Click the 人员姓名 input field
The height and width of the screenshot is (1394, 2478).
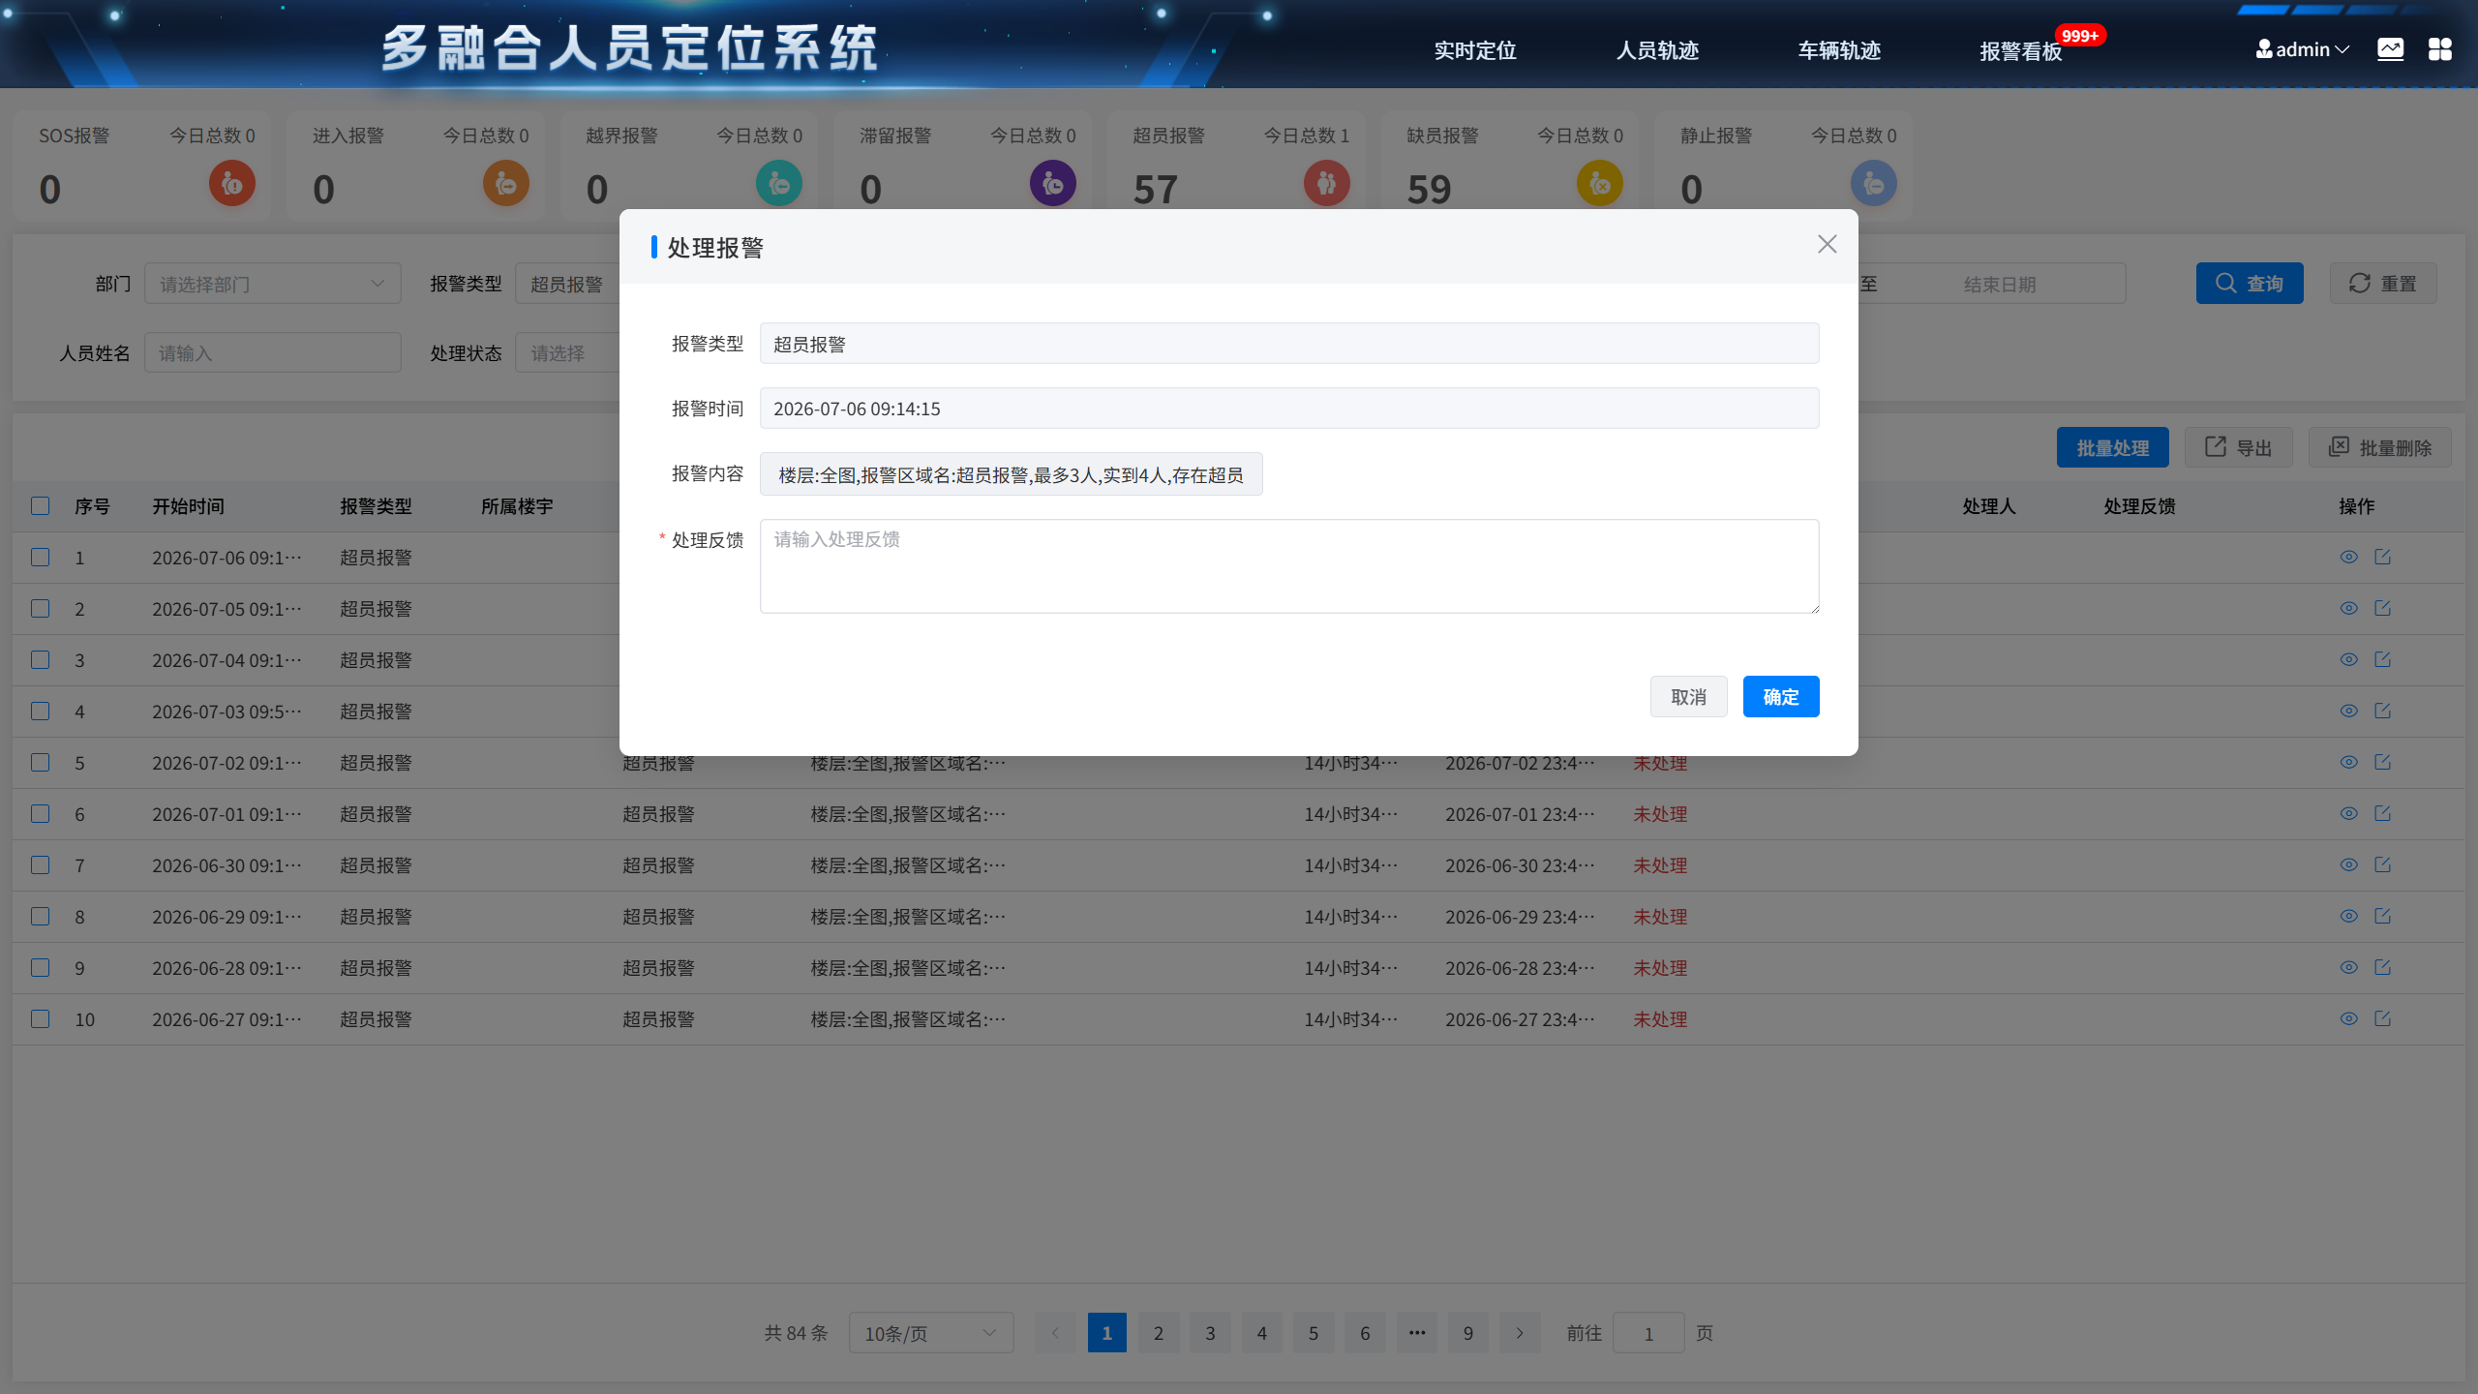(x=273, y=352)
